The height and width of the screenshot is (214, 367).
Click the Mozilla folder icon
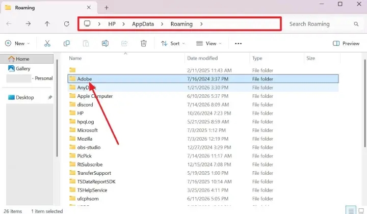(x=72, y=139)
